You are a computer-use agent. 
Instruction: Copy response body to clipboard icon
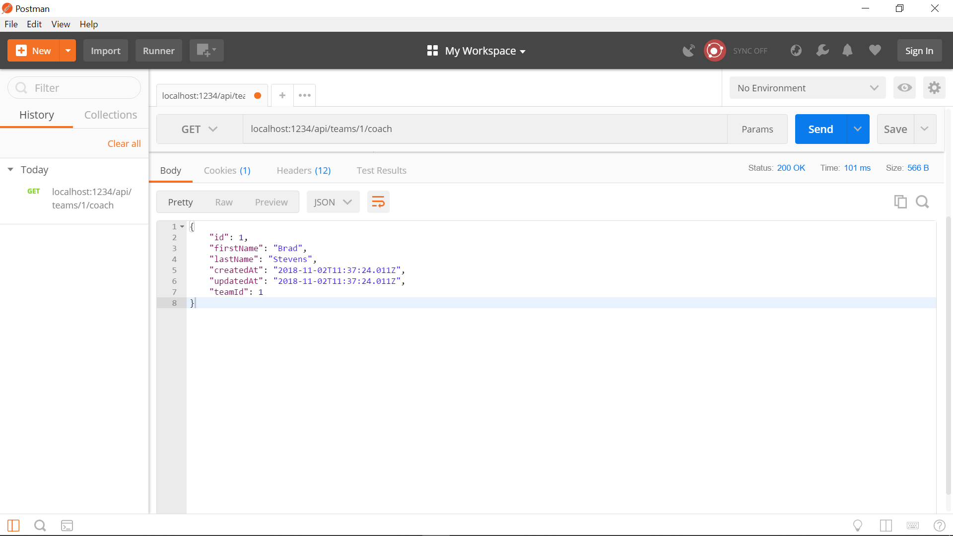900,202
